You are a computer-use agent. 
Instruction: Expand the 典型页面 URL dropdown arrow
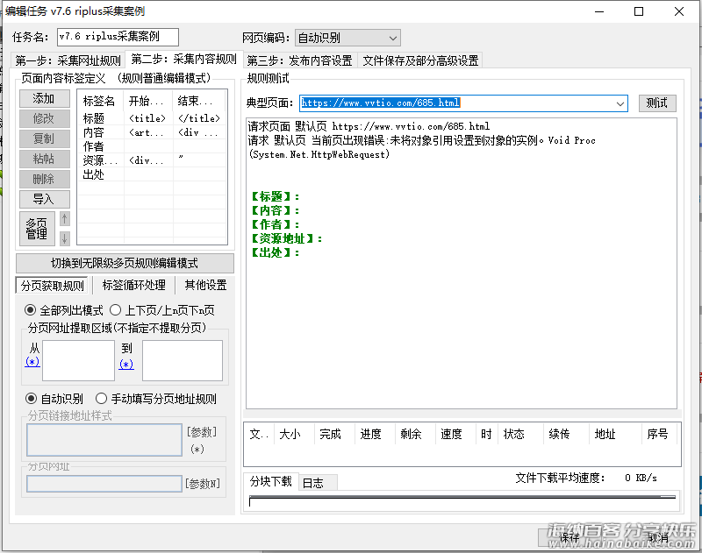pos(620,103)
